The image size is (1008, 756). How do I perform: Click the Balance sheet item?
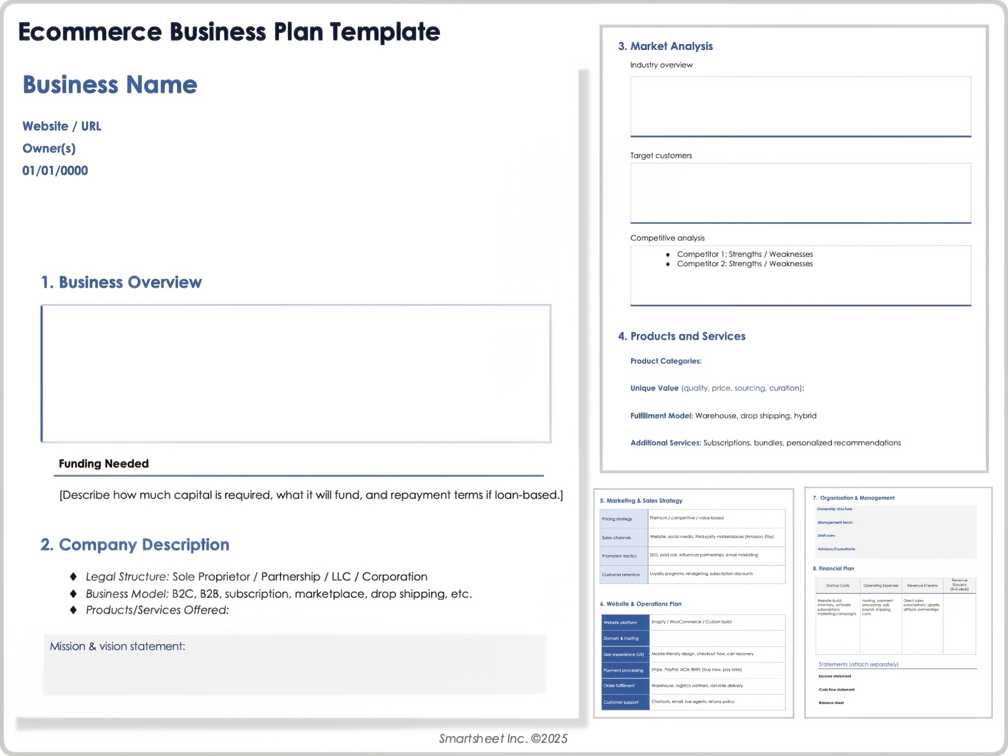831,702
